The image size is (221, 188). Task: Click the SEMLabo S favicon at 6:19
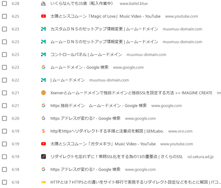pyautogui.click(x=43, y=131)
